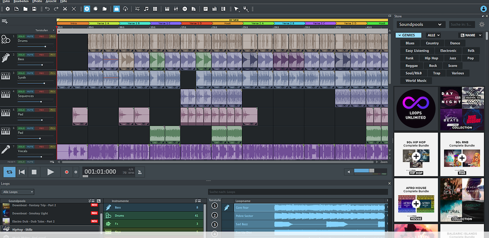This screenshot has width=489, height=238.
Task: Click the add track icon
Action: (5, 21)
